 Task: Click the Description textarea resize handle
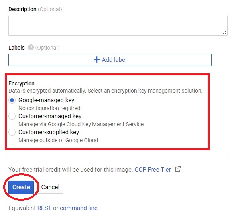[224, 32]
